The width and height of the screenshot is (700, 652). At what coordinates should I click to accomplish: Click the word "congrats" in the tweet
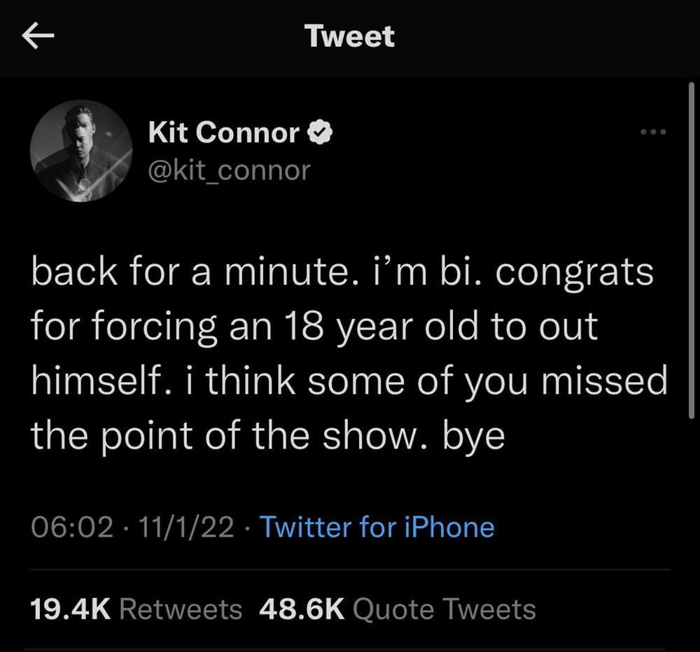coord(573,274)
